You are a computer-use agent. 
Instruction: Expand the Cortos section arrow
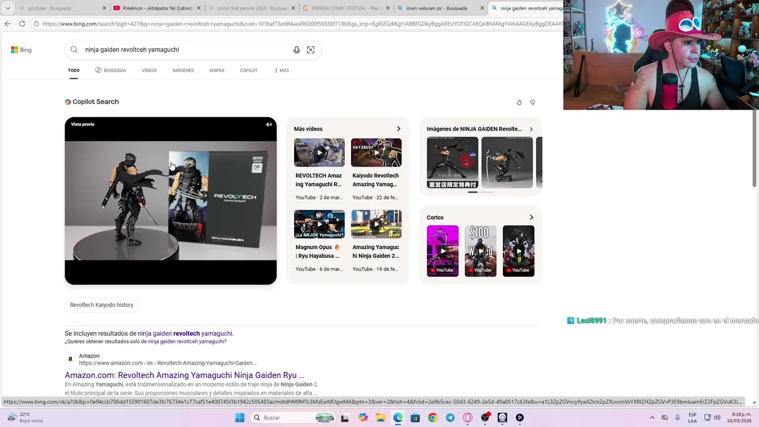coord(531,218)
